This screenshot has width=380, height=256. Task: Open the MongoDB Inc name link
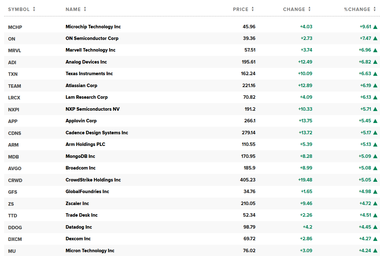(x=80, y=156)
